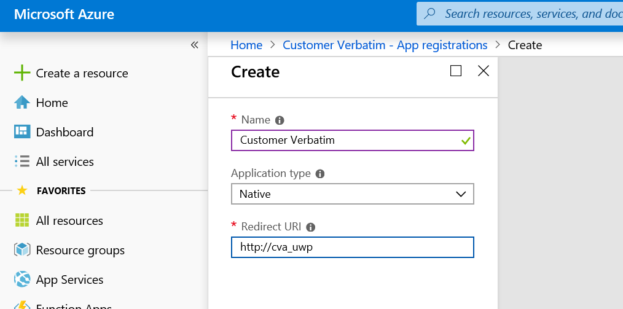Open App Services in the sidebar
Viewport: 623px width, 309px height.
tap(69, 280)
